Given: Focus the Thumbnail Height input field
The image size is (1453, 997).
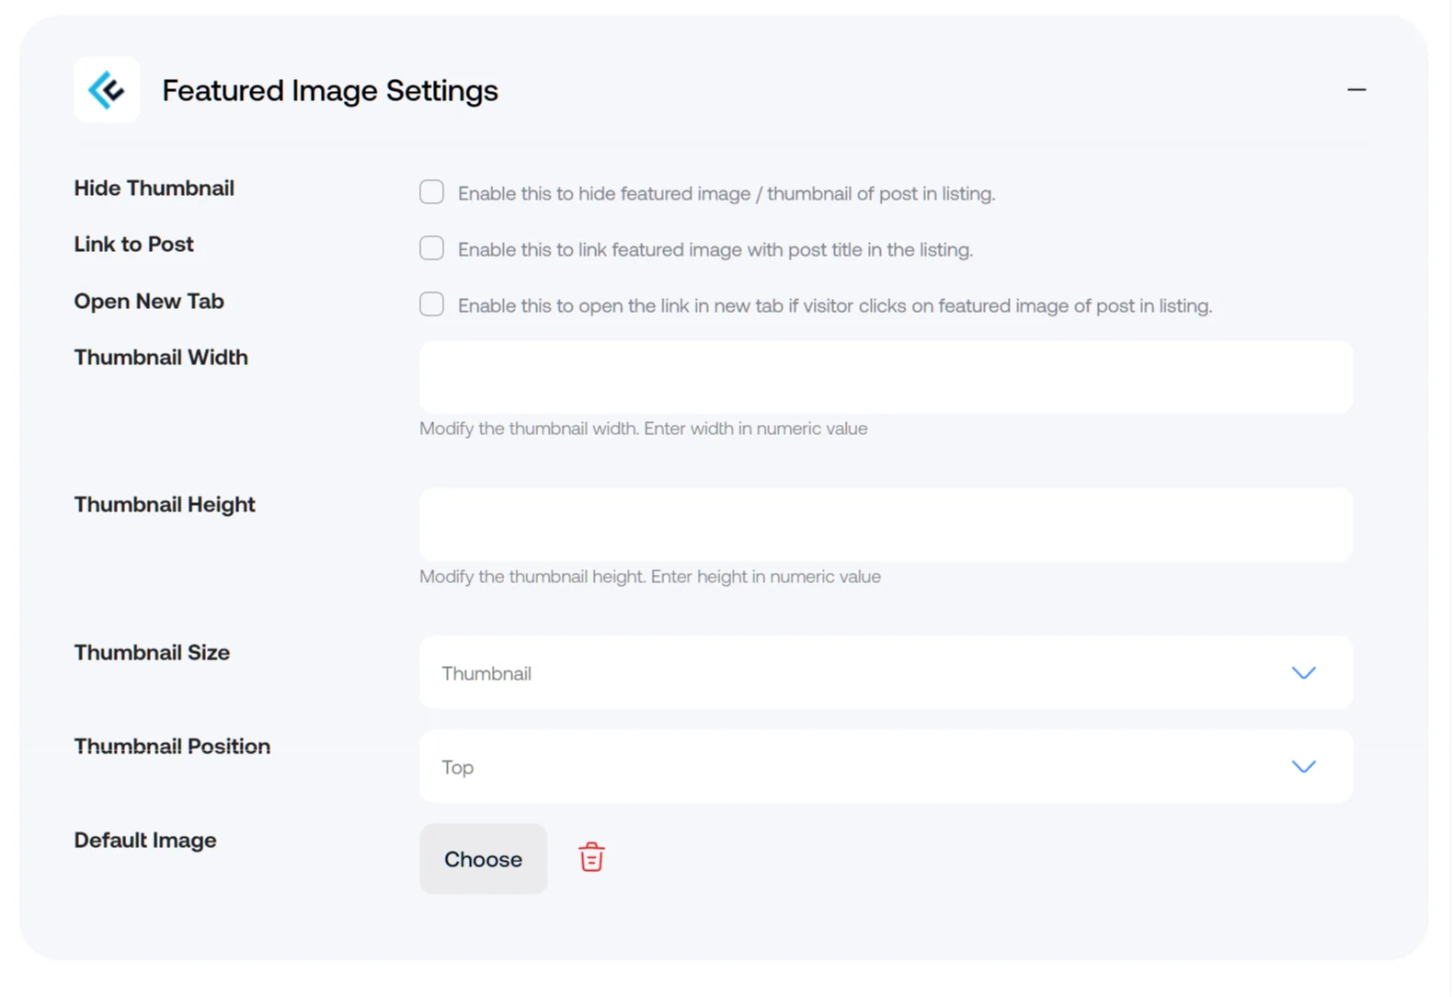Looking at the screenshot, I should [x=886, y=524].
